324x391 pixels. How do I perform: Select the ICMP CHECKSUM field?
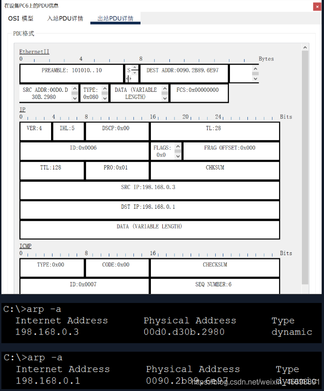215,267
